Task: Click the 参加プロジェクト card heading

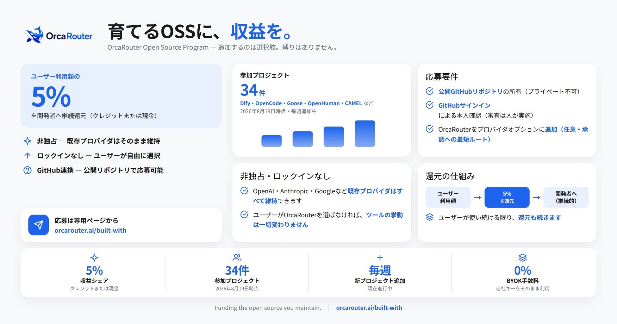Action: 265,75
